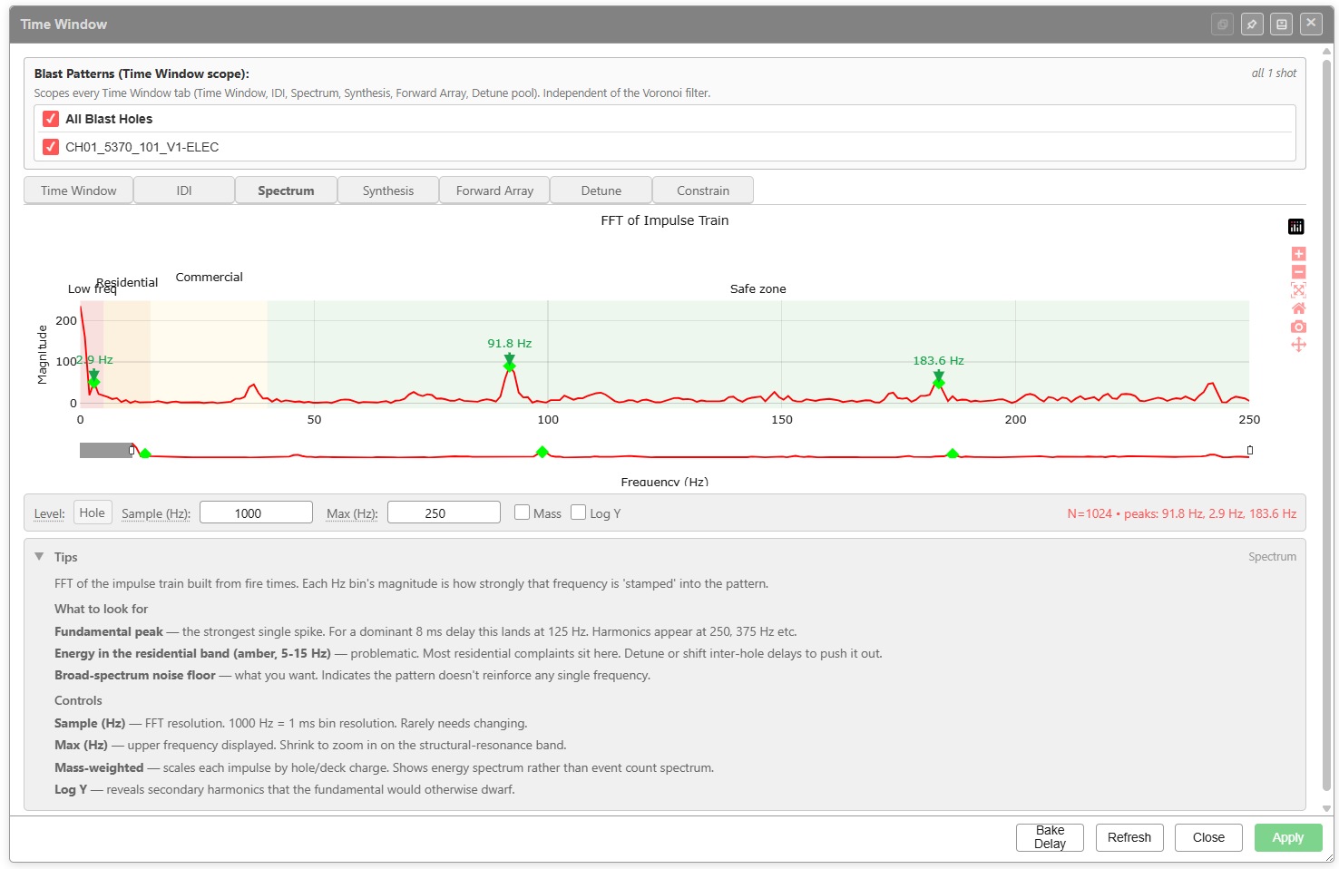Collapse the Tips section triangle
1339x869 pixels.
39,557
